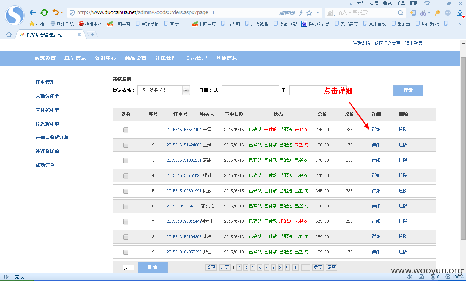Click 详细 for order 2015616155647404
This screenshot has width=466, height=281.
coord(376,130)
